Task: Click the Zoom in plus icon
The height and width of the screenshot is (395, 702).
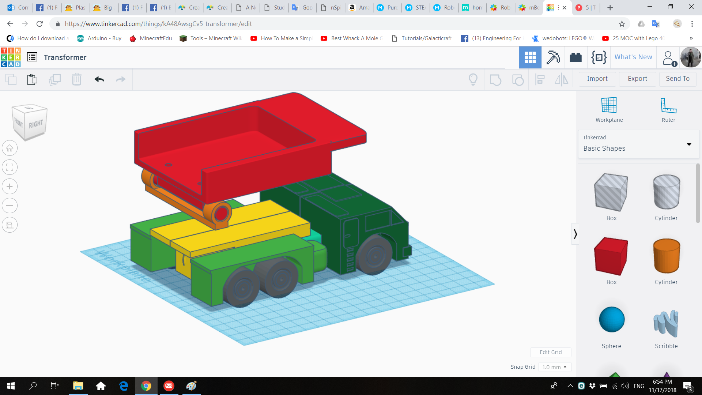Action: tap(10, 187)
